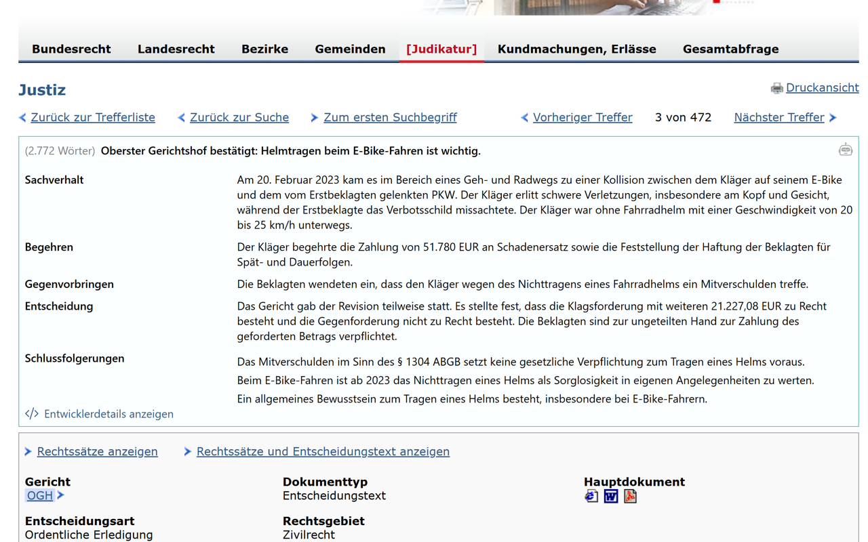Click the Gegenvorbringen row label
The height and width of the screenshot is (542, 868).
69,284
